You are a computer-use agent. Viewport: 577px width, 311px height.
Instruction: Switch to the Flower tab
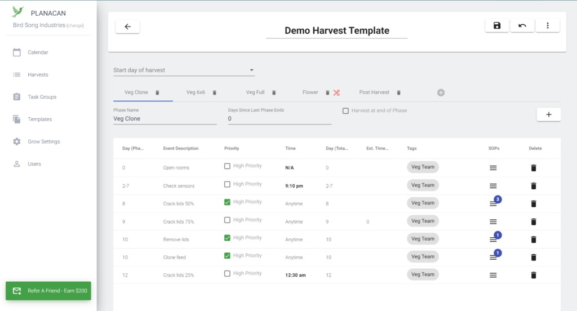click(x=310, y=92)
